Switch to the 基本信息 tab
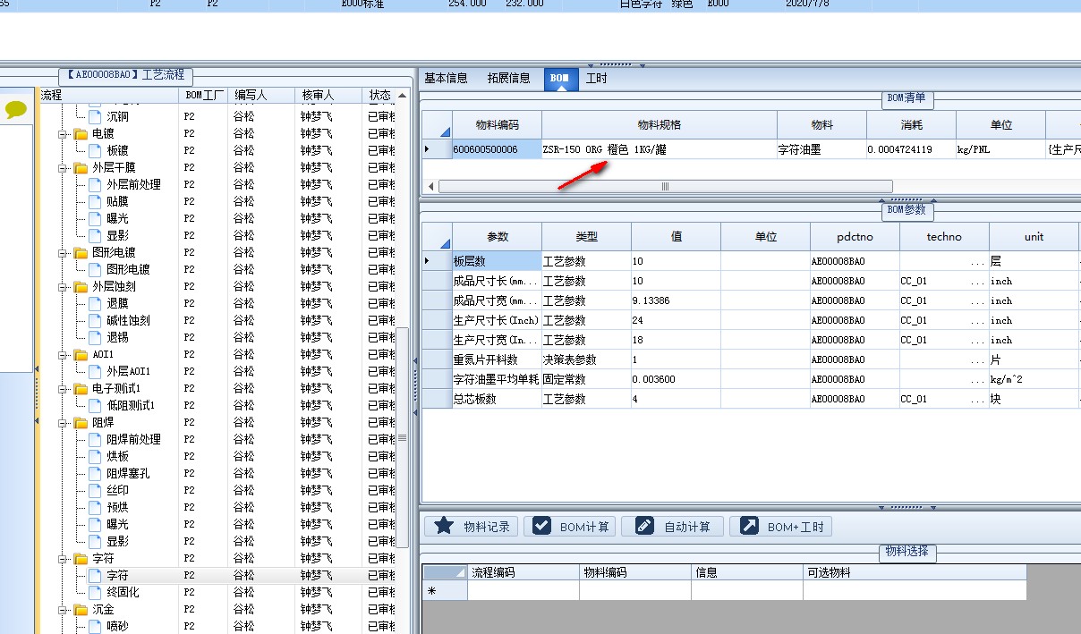Viewport: 1081px width, 634px height. tap(446, 78)
